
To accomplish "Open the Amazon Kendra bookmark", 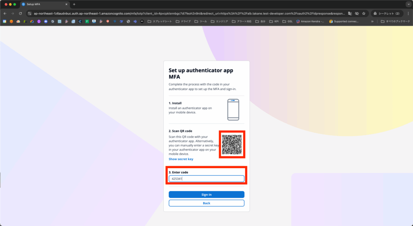I will [310, 22].
